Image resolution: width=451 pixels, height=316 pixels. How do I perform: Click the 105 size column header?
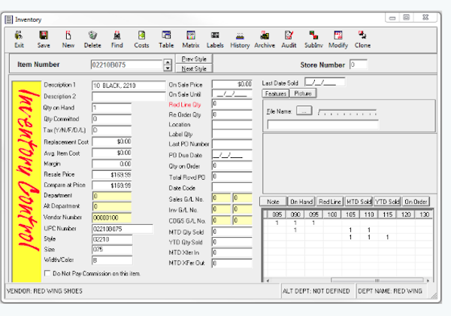[x=350, y=214]
